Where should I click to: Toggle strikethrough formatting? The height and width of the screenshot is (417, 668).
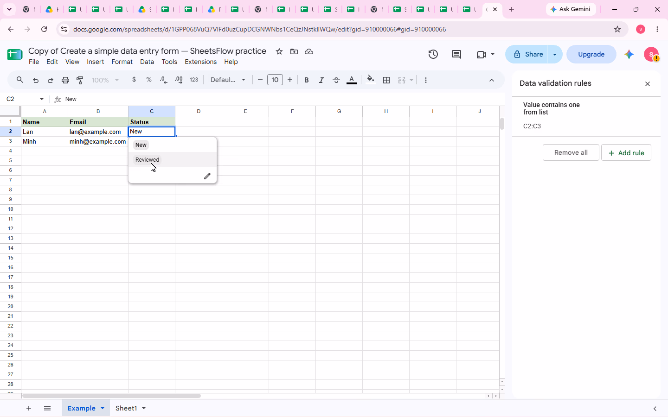[x=336, y=80]
